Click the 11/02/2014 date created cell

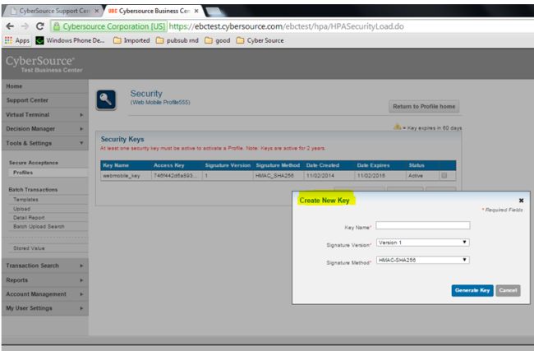329,176
